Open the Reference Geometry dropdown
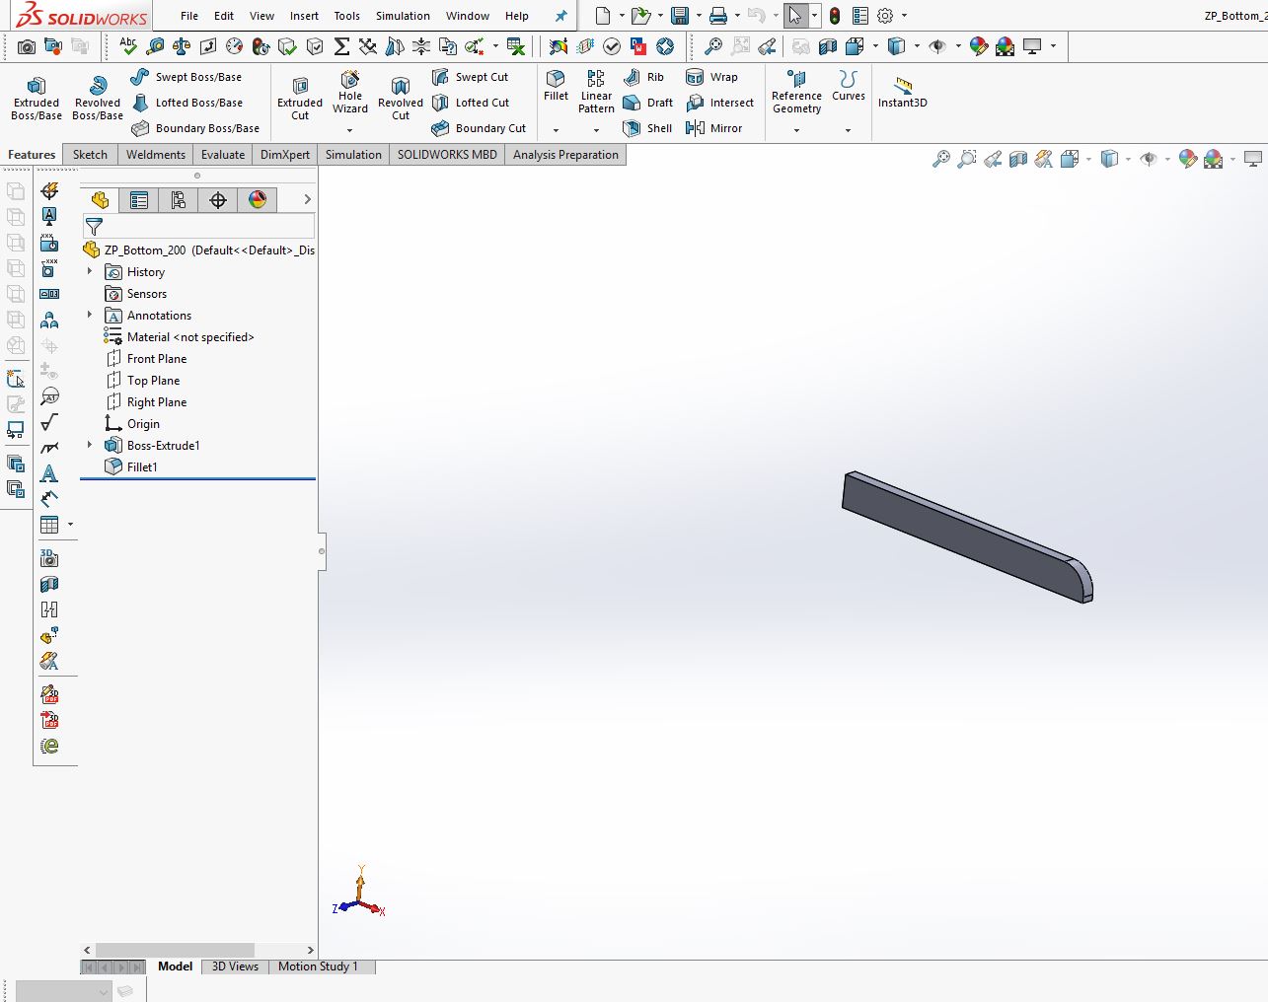This screenshot has width=1268, height=1002. click(x=796, y=130)
